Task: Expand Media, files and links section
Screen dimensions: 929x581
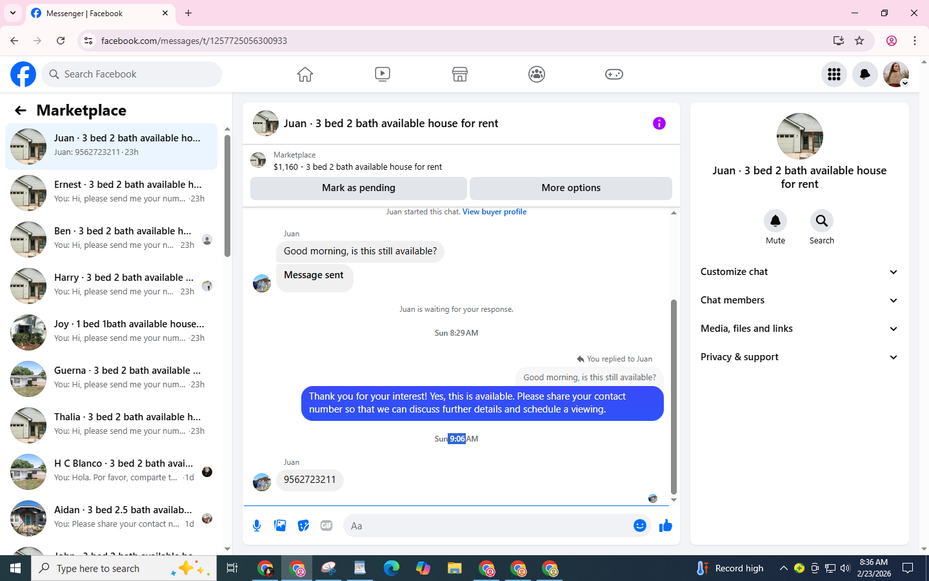Action: point(800,329)
